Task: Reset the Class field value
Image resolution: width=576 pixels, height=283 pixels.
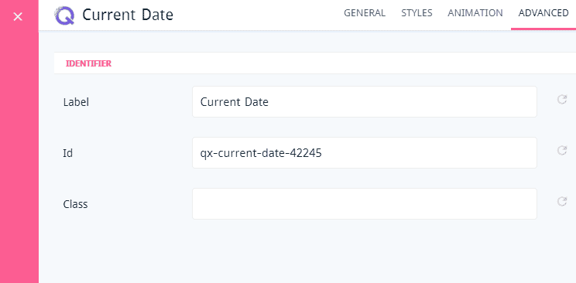Action: click(x=562, y=201)
